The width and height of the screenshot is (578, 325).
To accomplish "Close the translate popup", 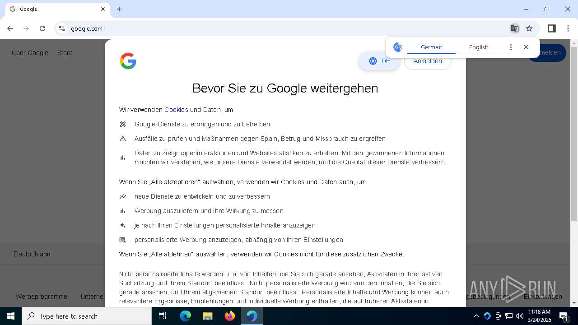I will [526, 47].
